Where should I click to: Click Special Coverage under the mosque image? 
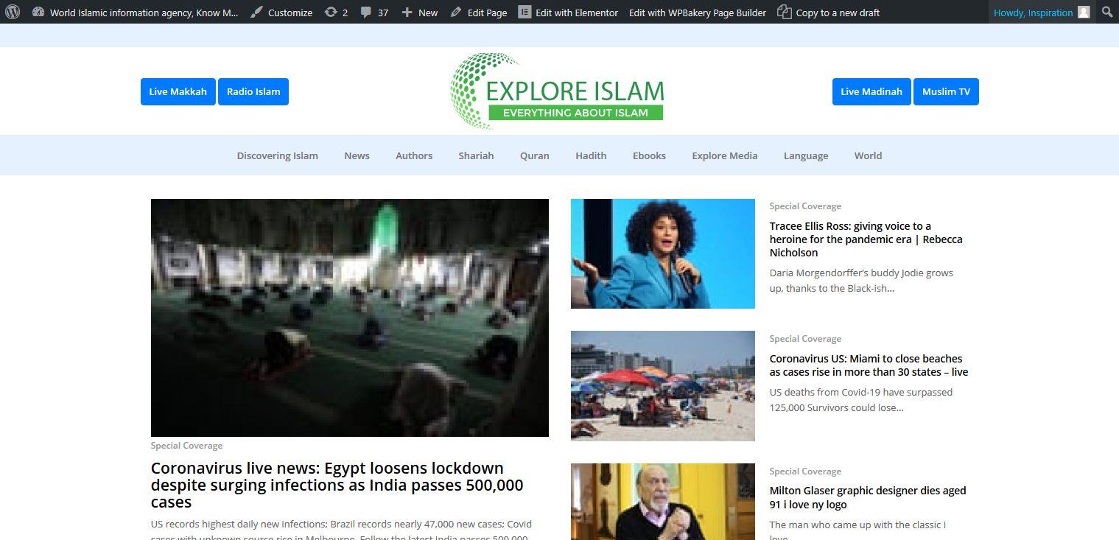point(186,446)
